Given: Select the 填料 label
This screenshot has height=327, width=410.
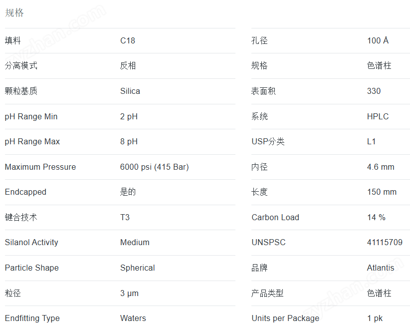Looking at the screenshot, I should pyautogui.click(x=13, y=40).
